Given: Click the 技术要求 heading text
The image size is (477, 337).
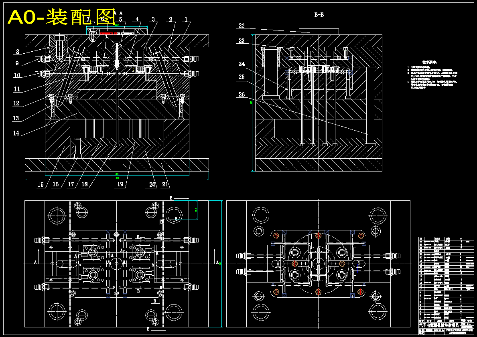Looking at the screenshot, I should tap(430, 62).
